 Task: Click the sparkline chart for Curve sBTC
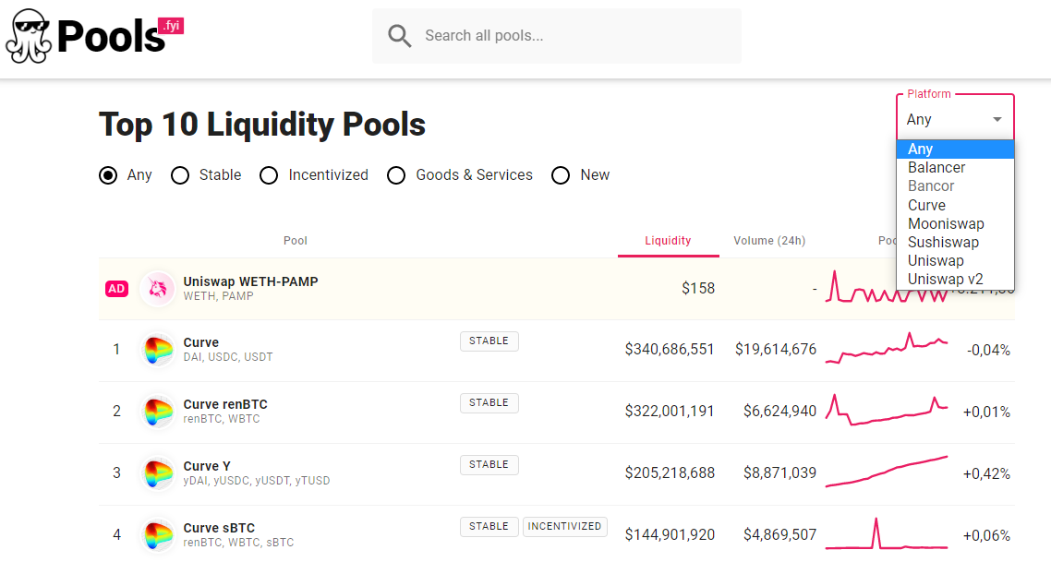(886, 533)
